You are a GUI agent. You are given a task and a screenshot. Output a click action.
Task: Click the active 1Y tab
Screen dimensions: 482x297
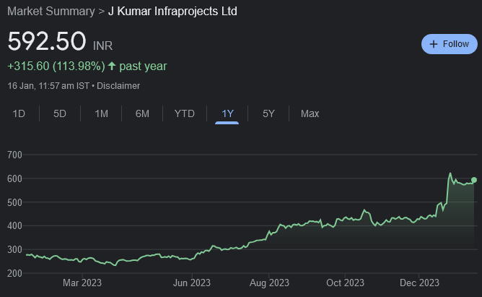[x=227, y=113]
